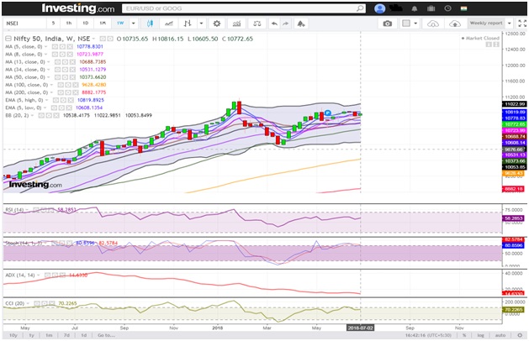Hide the EMA (5, high, 0) indicator

click(x=56, y=100)
